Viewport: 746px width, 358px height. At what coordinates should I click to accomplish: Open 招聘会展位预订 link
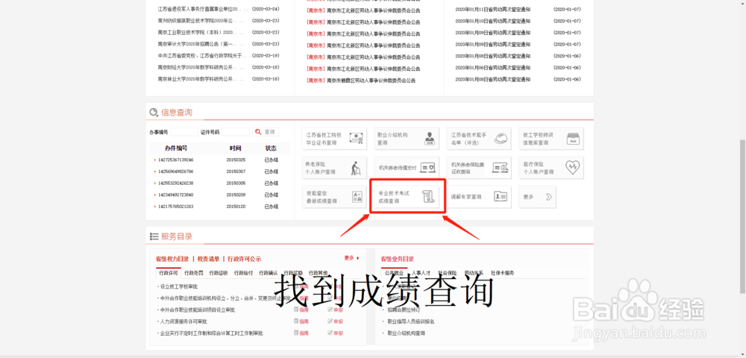(x=404, y=310)
